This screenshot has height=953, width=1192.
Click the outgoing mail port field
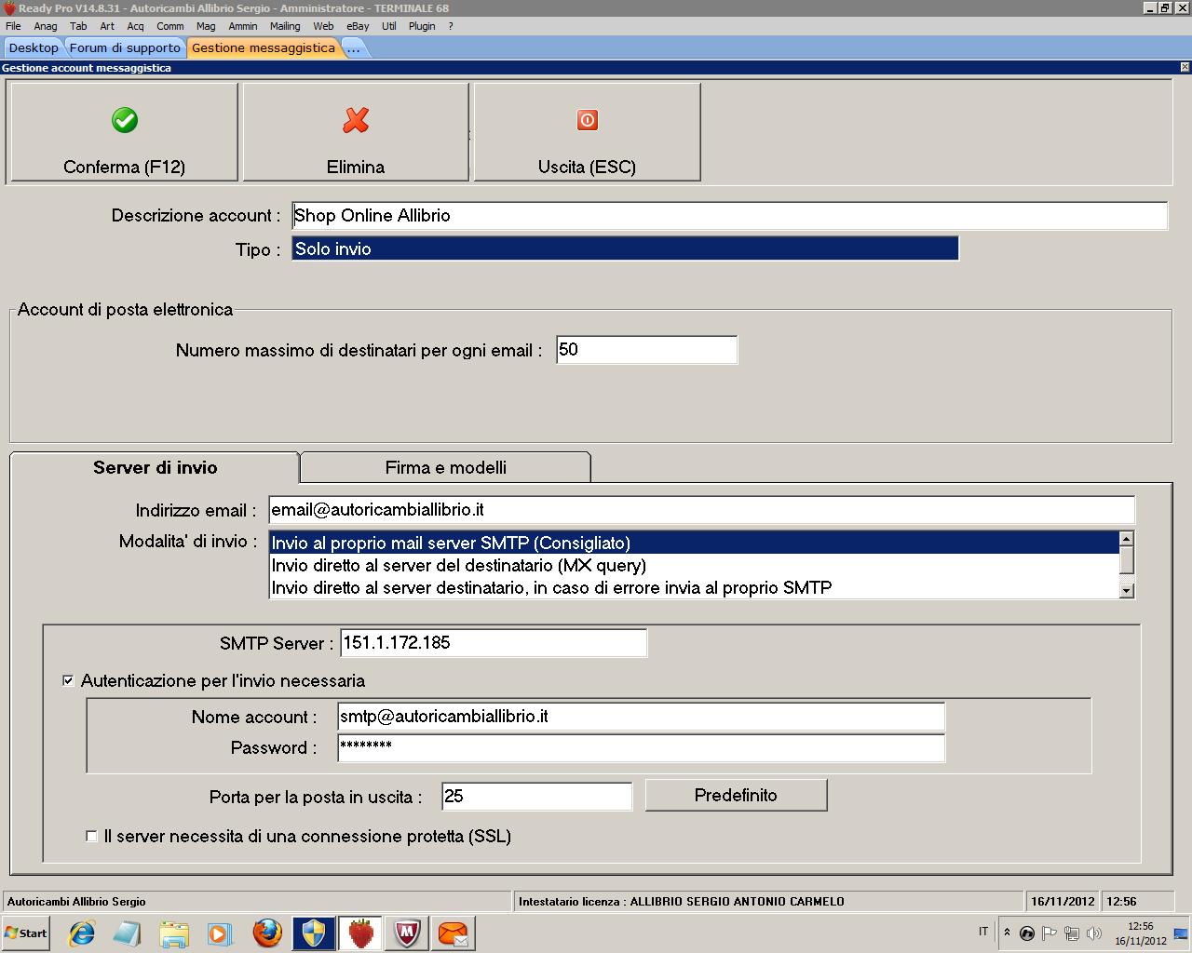coord(536,797)
